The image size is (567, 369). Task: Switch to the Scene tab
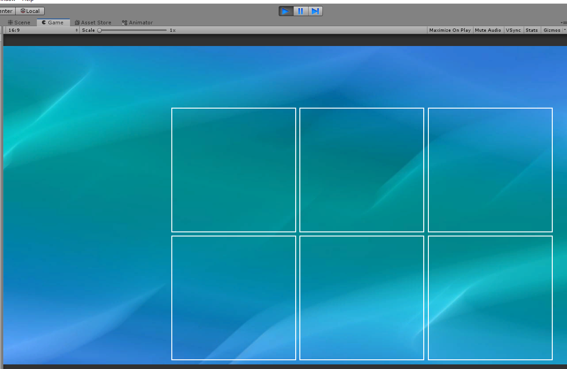(19, 23)
